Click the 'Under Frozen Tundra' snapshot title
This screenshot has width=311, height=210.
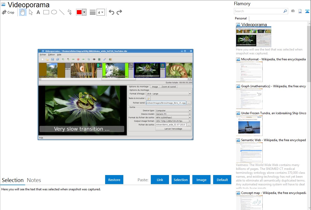274,113
